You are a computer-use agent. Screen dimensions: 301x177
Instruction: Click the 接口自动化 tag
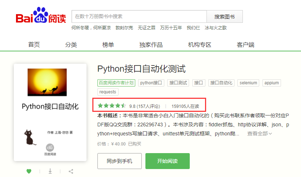point(221,83)
